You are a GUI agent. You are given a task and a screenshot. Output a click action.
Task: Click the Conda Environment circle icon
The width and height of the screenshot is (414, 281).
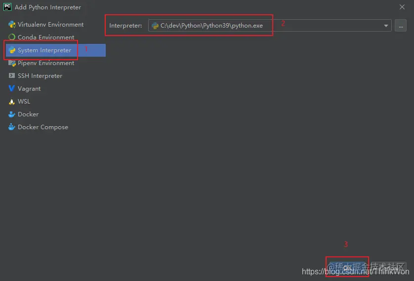point(12,37)
